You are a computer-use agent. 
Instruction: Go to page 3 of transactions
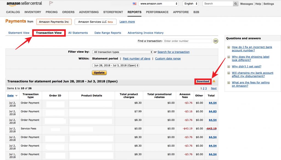coord(206,88)
